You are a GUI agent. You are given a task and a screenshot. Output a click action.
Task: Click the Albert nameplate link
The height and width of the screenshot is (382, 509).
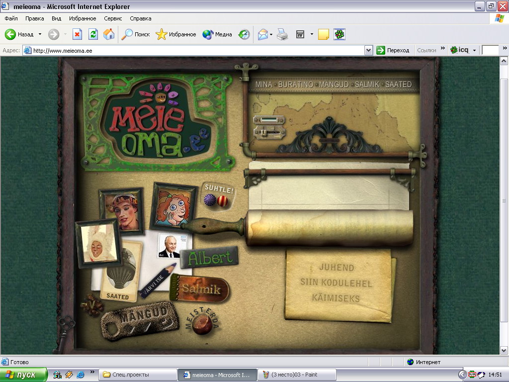209,258
